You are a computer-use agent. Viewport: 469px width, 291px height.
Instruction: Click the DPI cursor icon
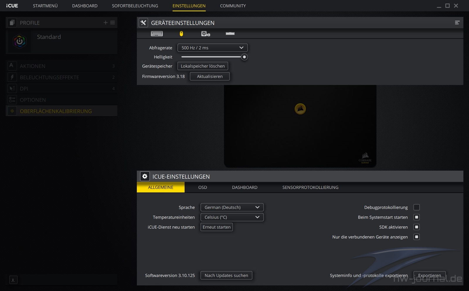(x=12, y=88)
